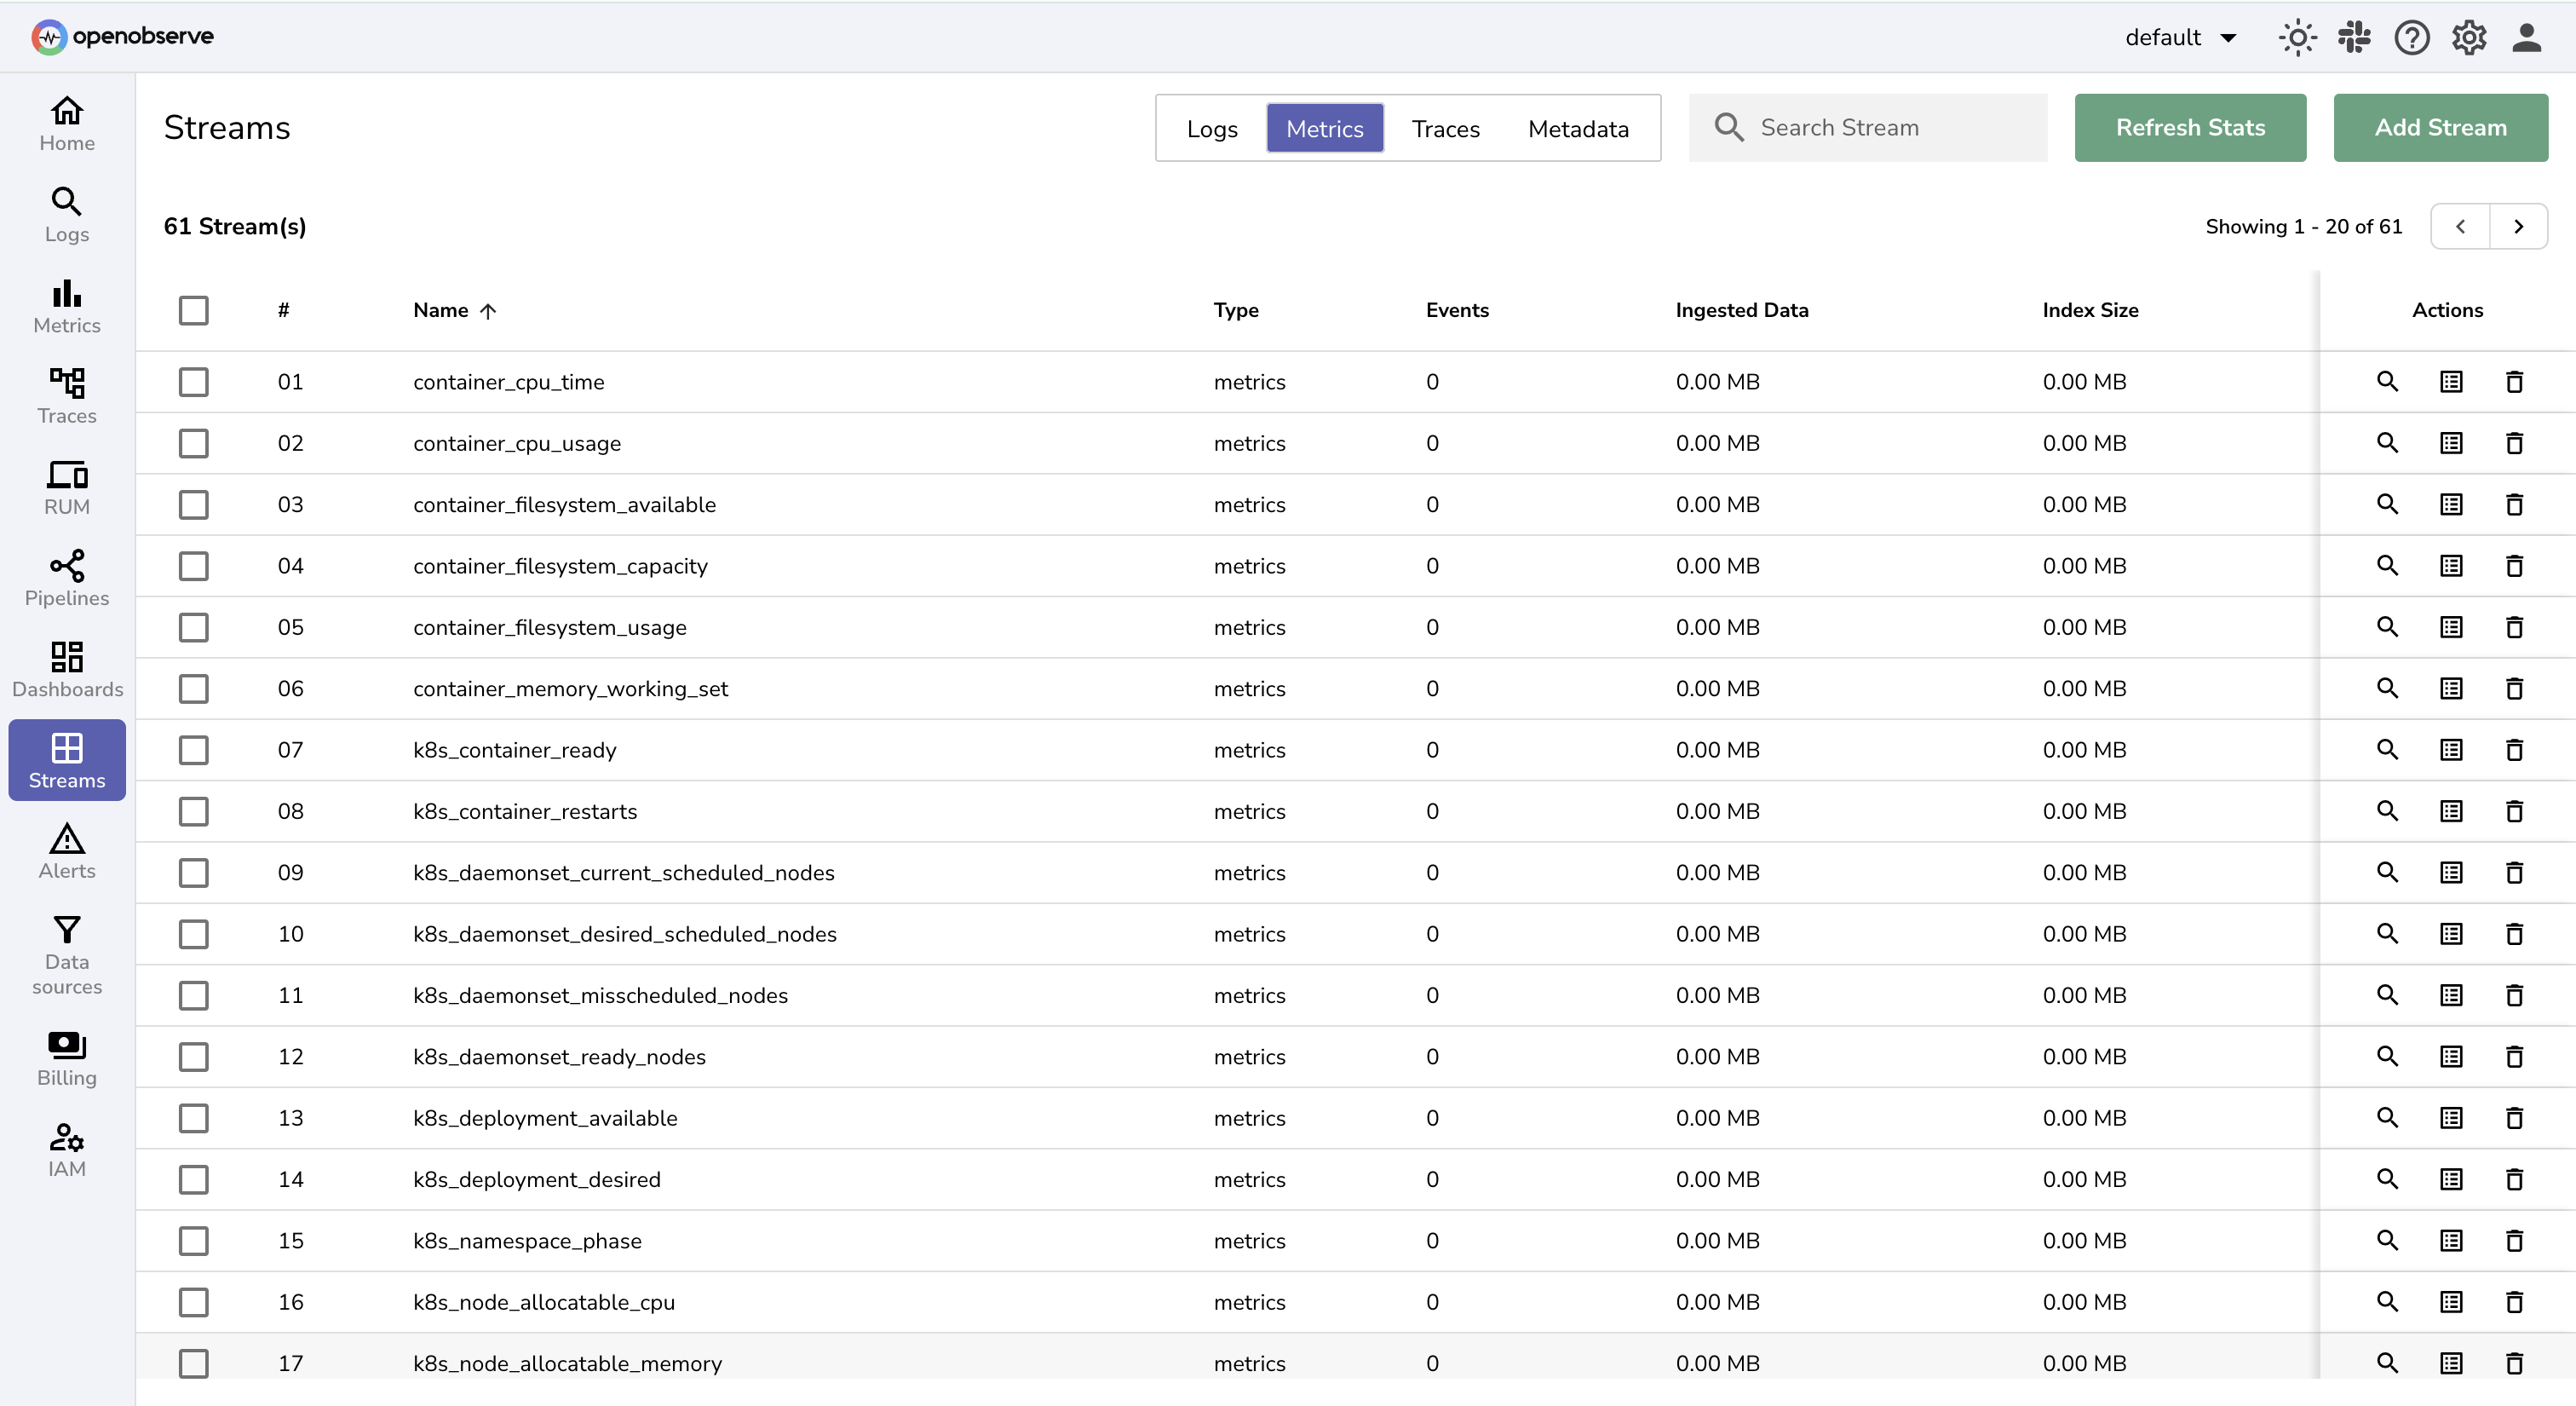This screenshot has width=2576, height=1406.
Task: Click the Add Stream button
Action: [2440, 127]
